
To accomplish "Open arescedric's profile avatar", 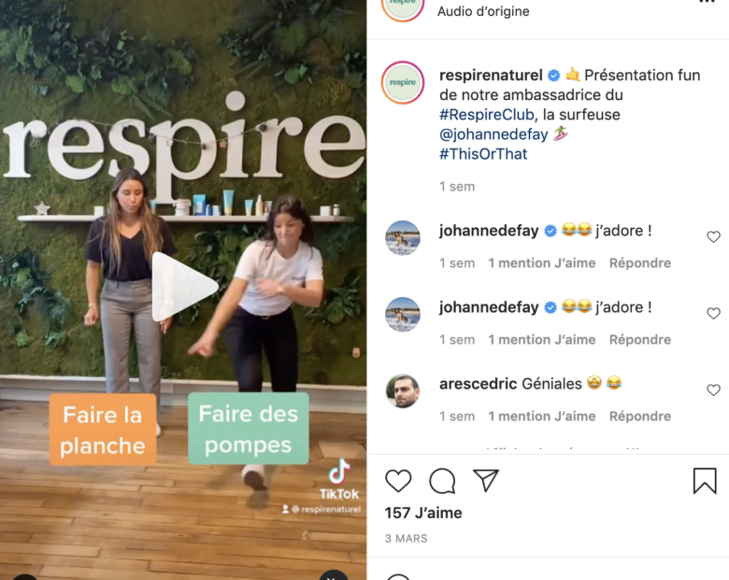I will point(403,390).
